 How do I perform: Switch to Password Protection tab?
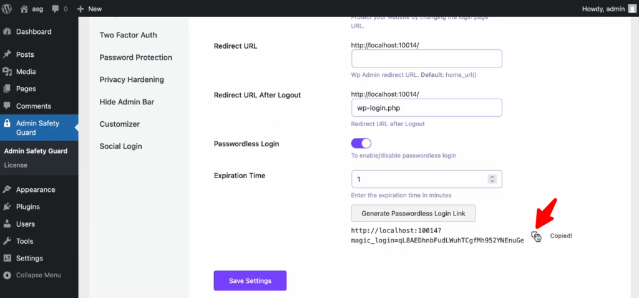(135, 57)
